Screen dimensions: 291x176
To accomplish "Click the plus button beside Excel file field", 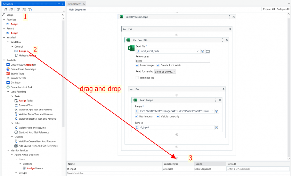I will point(203,51).
